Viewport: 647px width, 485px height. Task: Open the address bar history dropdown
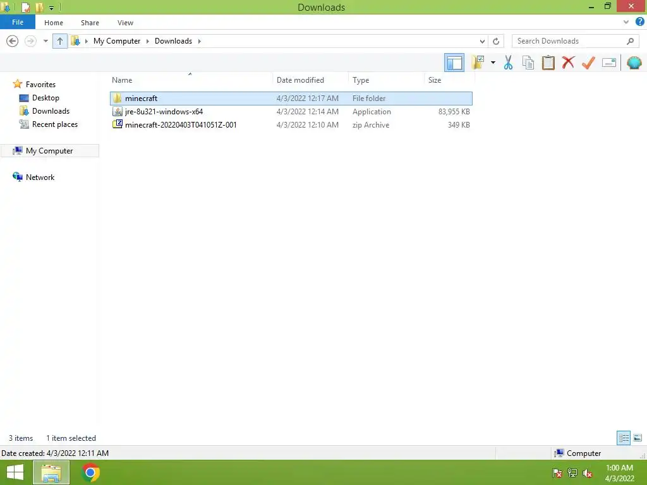(482, 41)
